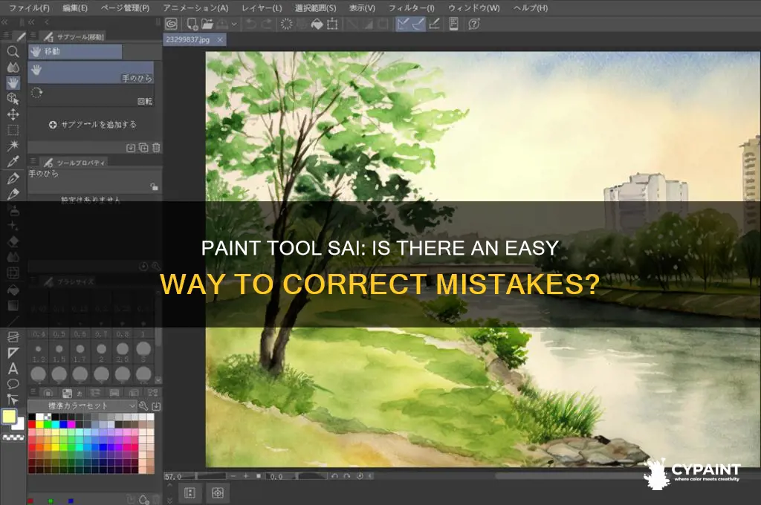The image size is (761, 505).
Task: Select the Pencil tool
Action: click(13, 194)
